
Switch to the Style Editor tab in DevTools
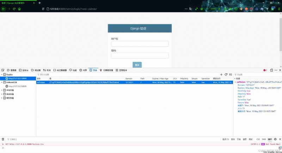60,70
